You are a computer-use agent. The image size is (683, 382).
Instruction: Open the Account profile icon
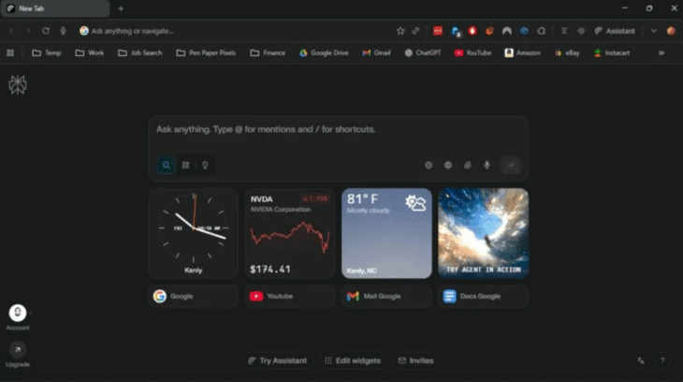point(17,313)
